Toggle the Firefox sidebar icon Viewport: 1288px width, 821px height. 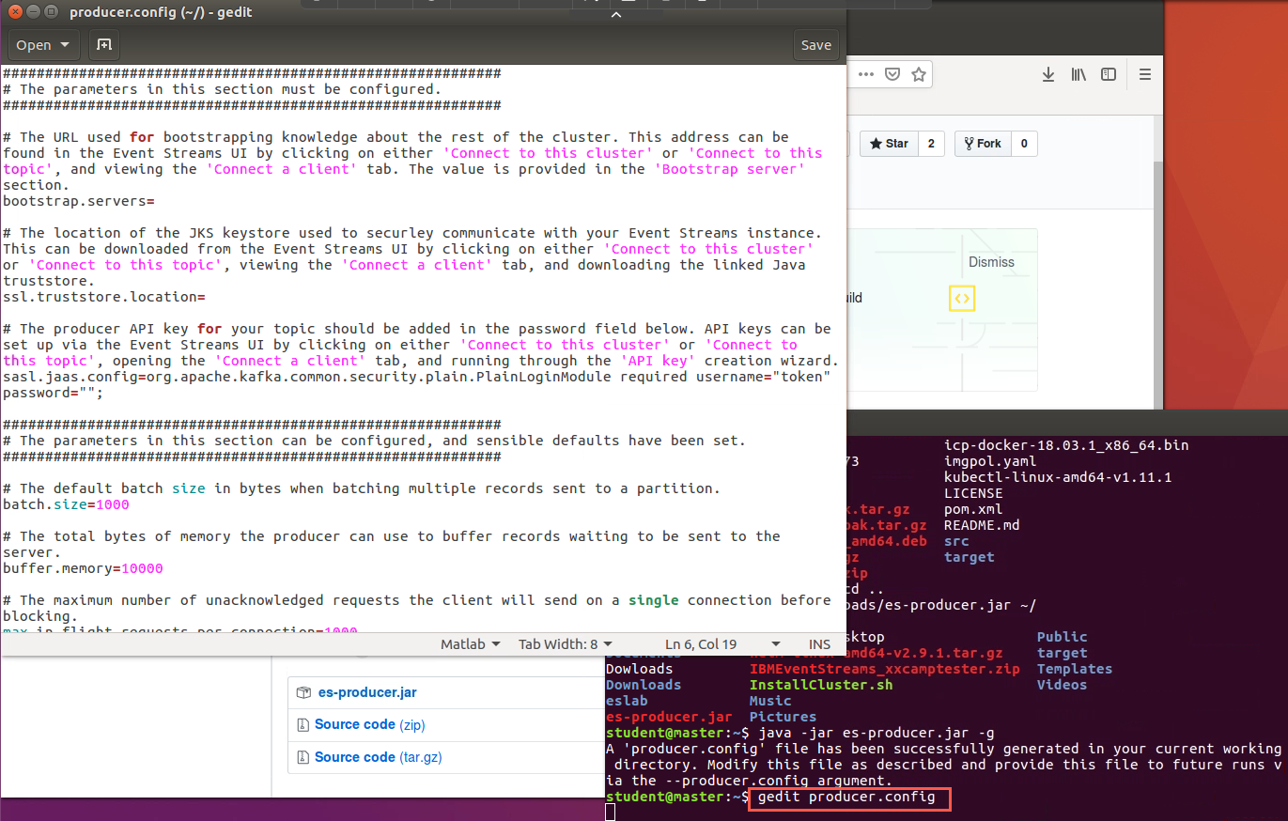tap(1109, 74)
